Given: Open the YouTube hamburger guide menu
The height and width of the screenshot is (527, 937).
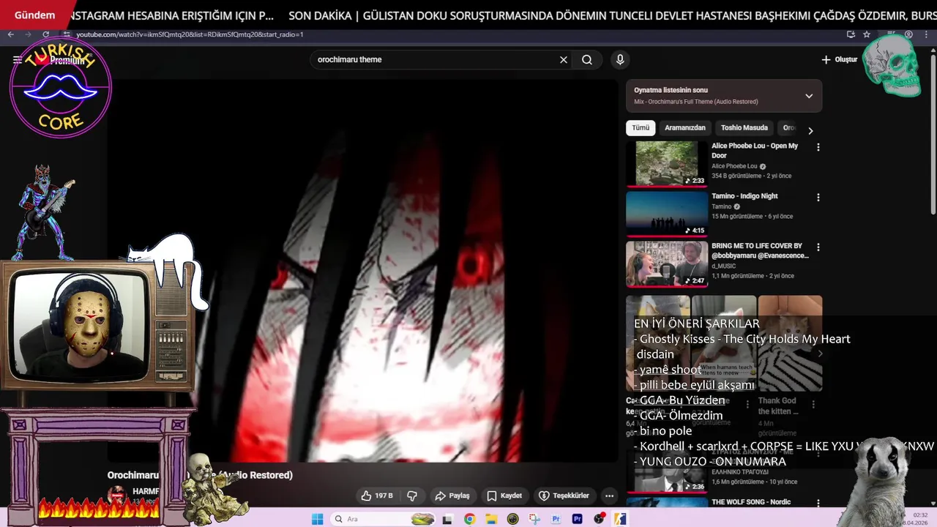Looking at the screenshot, I should (x=17, y=60).
